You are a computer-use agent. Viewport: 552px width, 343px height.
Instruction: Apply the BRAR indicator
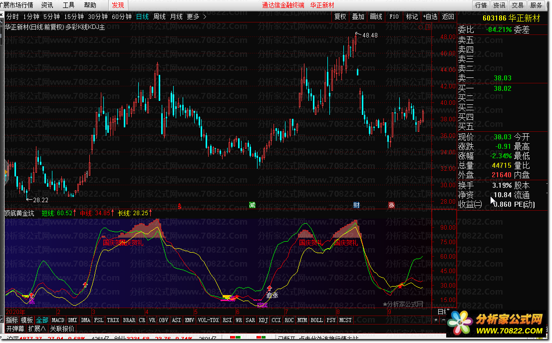[x=129, y=320]
